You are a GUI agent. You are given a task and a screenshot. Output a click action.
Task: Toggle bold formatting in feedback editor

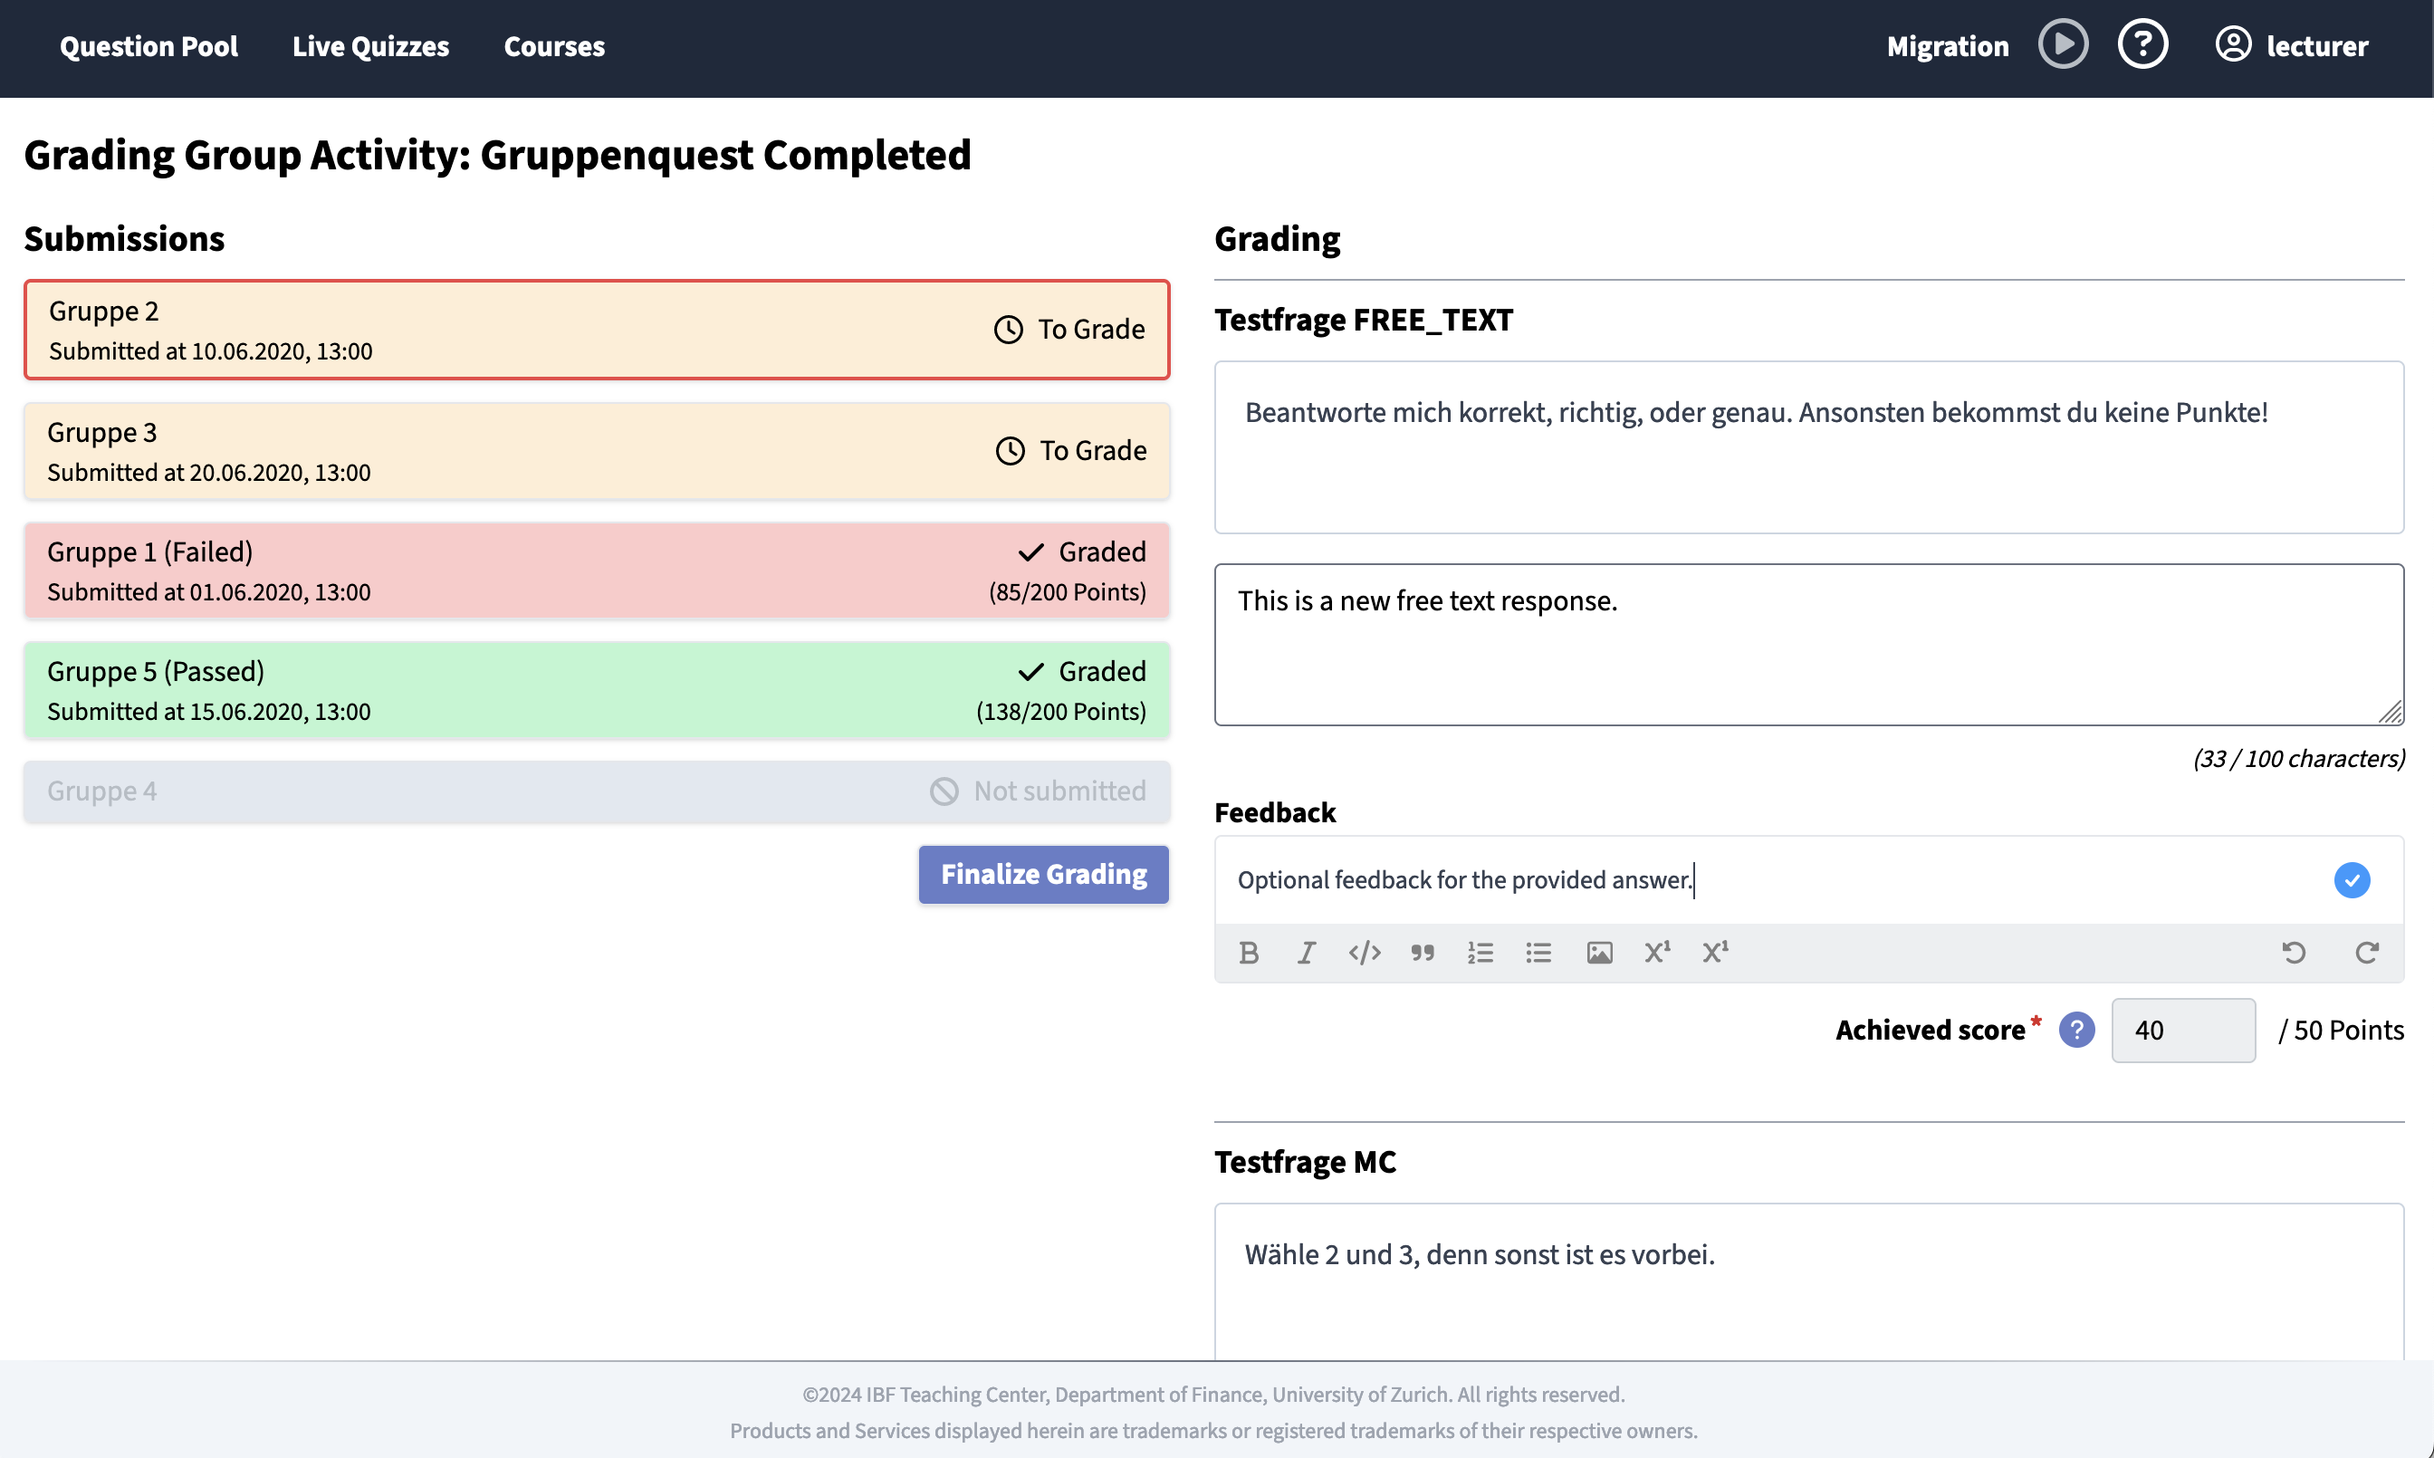[x=1249, y=952]
